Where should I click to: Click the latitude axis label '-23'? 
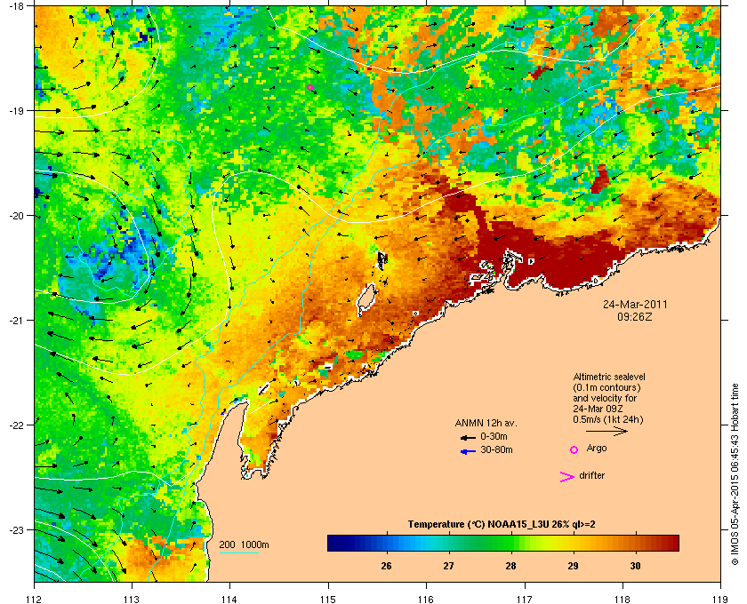coord(16,529)
